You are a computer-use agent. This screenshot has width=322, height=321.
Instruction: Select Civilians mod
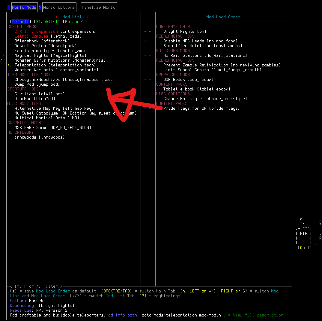(40, 94)
